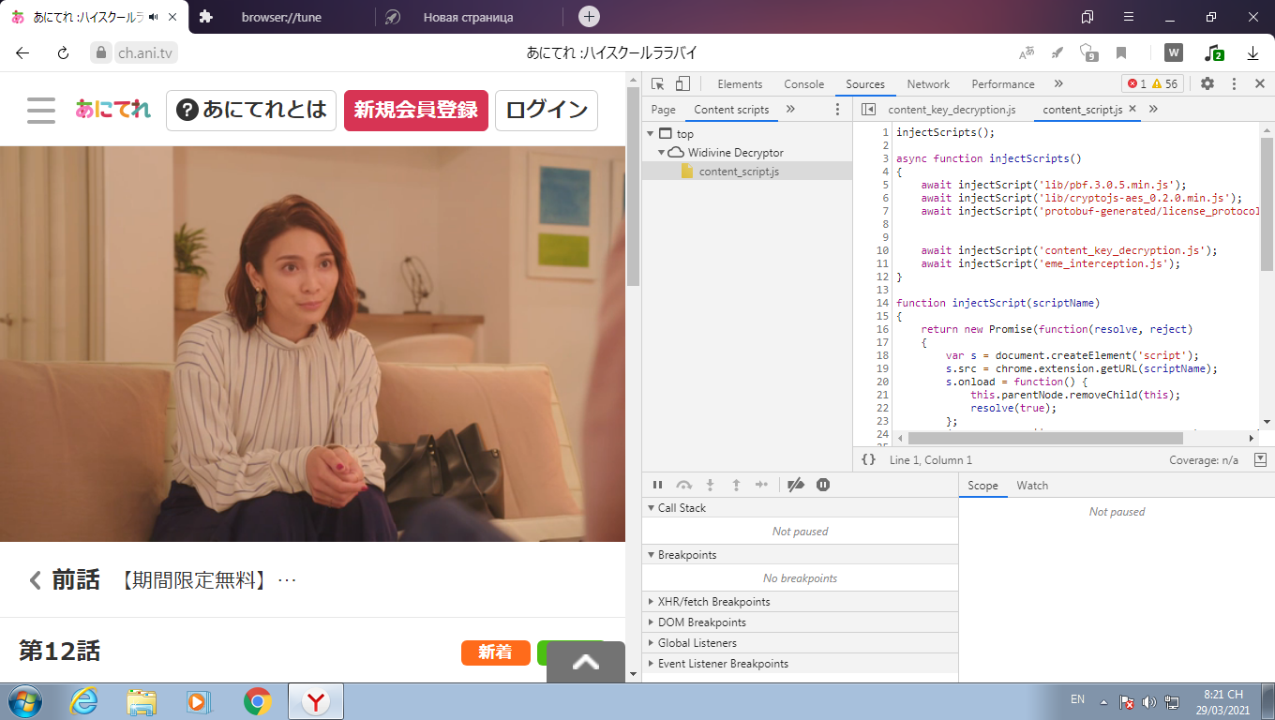Image resolution: width=1275 pixels, height=720 pixels.
Task: Toggle deactivate breakpoints
Action: (796, 485)
